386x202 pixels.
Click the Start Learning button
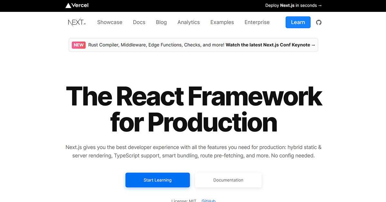tap(157, 180)
